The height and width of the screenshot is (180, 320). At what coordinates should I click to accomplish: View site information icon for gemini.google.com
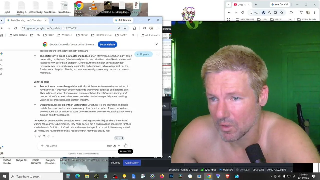(x=23, y=28)
